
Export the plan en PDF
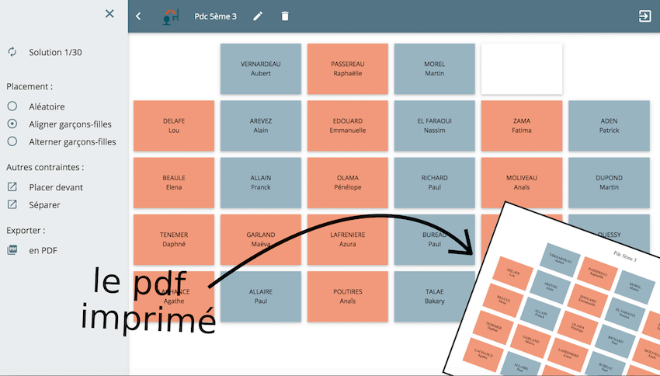pos(43,250)
